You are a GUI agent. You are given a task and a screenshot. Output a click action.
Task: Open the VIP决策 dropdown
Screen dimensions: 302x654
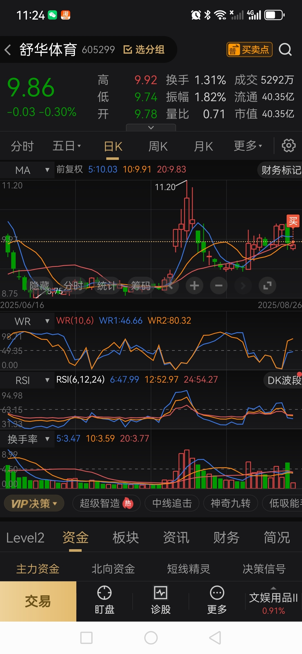[34, 503]
